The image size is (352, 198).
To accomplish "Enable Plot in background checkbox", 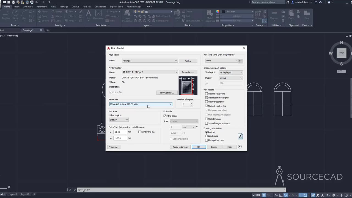I will pyautogui.click(x=207, y=94).
